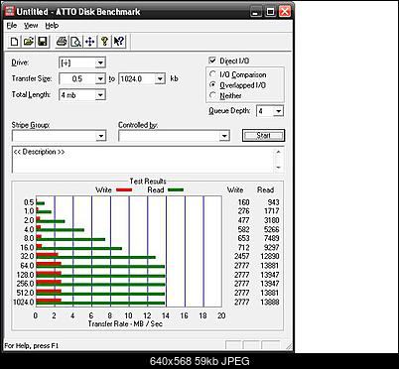This screenshot has height=369, width=399.
Task: Open the Transfer Size minimum 0.5 dropdown
Action: (x=100, y=78)
